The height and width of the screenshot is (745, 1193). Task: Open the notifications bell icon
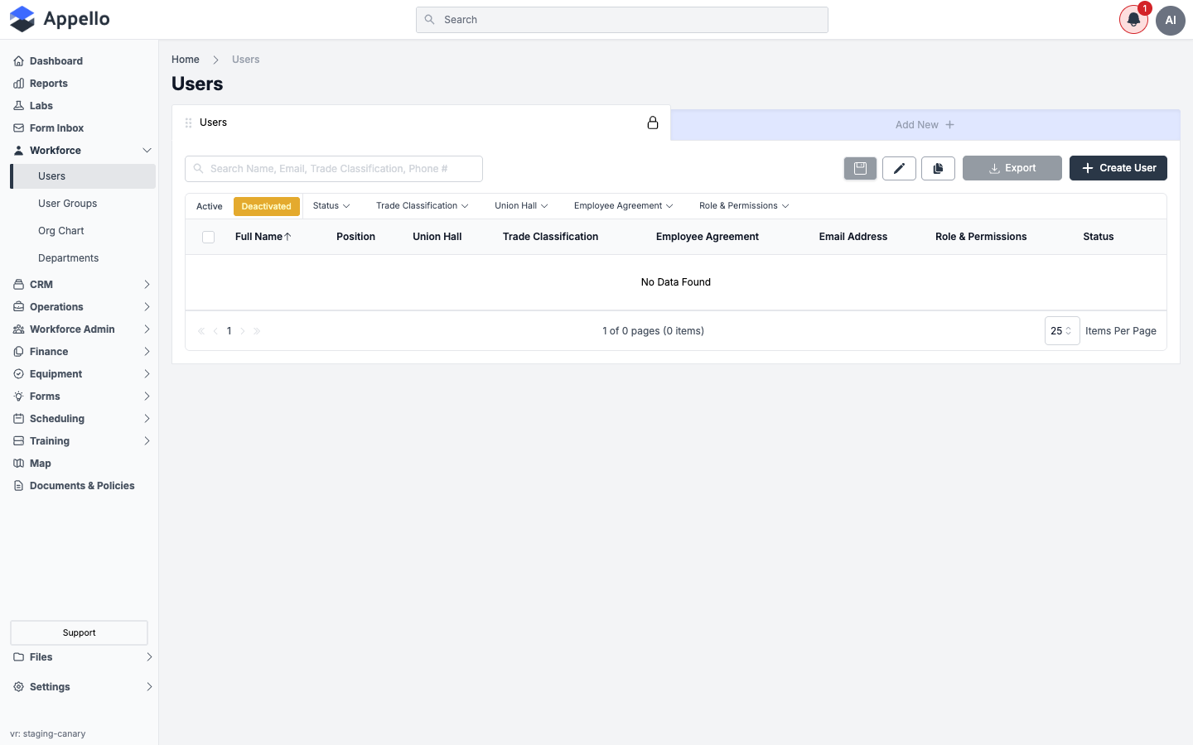click(1133, 20)
